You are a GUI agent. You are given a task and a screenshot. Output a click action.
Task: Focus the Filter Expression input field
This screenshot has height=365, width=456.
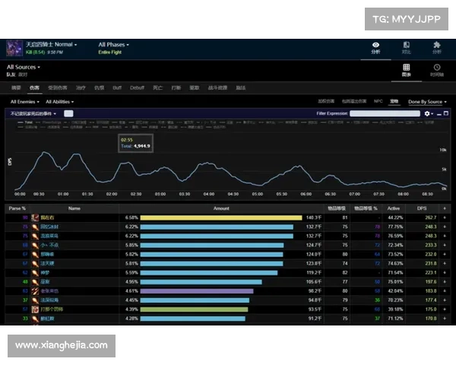click(x=385, y=113)
